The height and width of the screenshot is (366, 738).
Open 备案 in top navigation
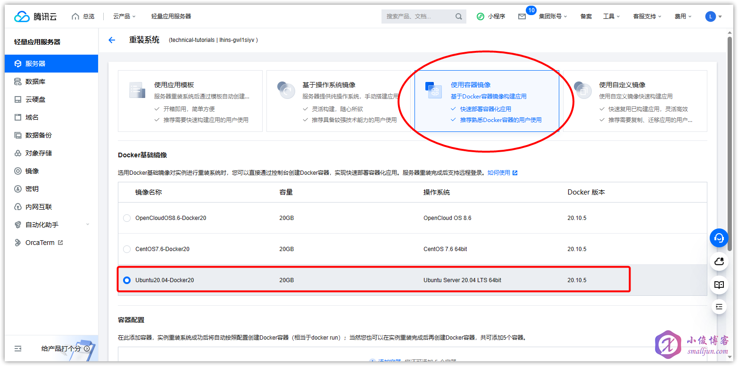(586, 16)
